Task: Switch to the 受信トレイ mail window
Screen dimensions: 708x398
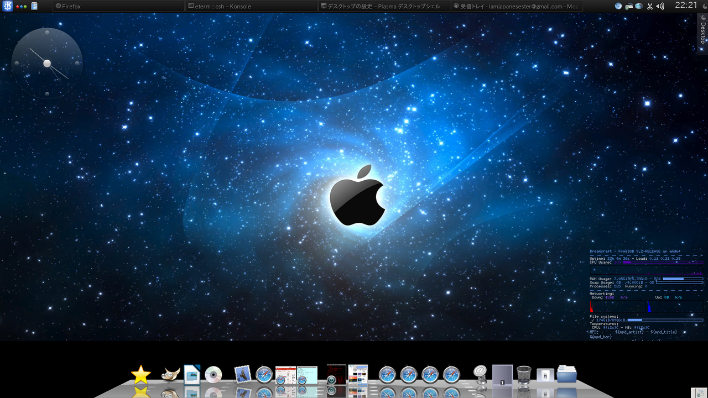Action: (x=517, y=6)
